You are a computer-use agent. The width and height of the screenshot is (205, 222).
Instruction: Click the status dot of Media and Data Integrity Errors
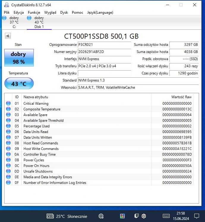[8, 177]
